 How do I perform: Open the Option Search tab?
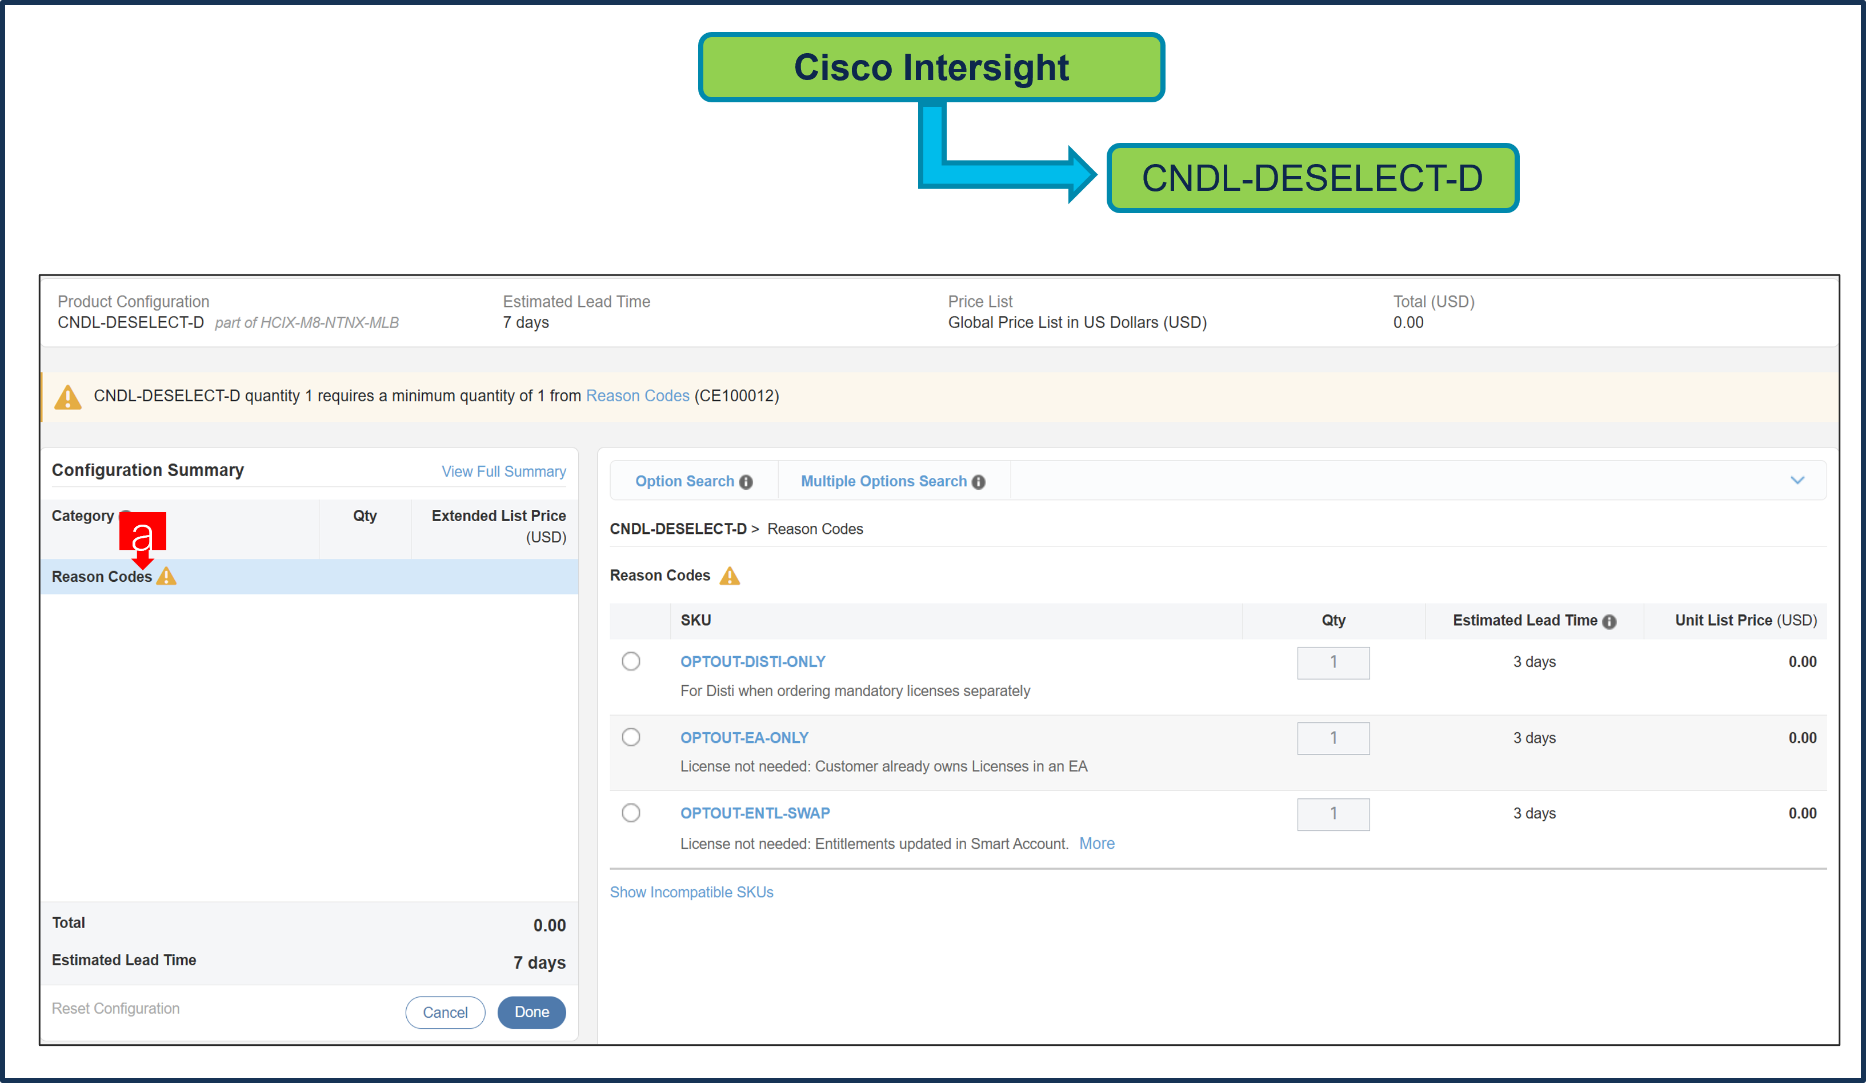684,482
